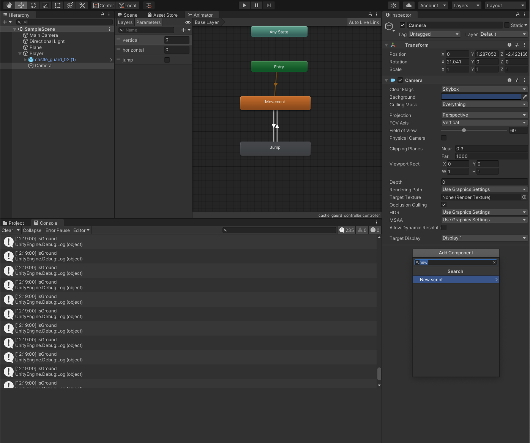Toggle the jump parameter checkbox

[x=167, y=60]
